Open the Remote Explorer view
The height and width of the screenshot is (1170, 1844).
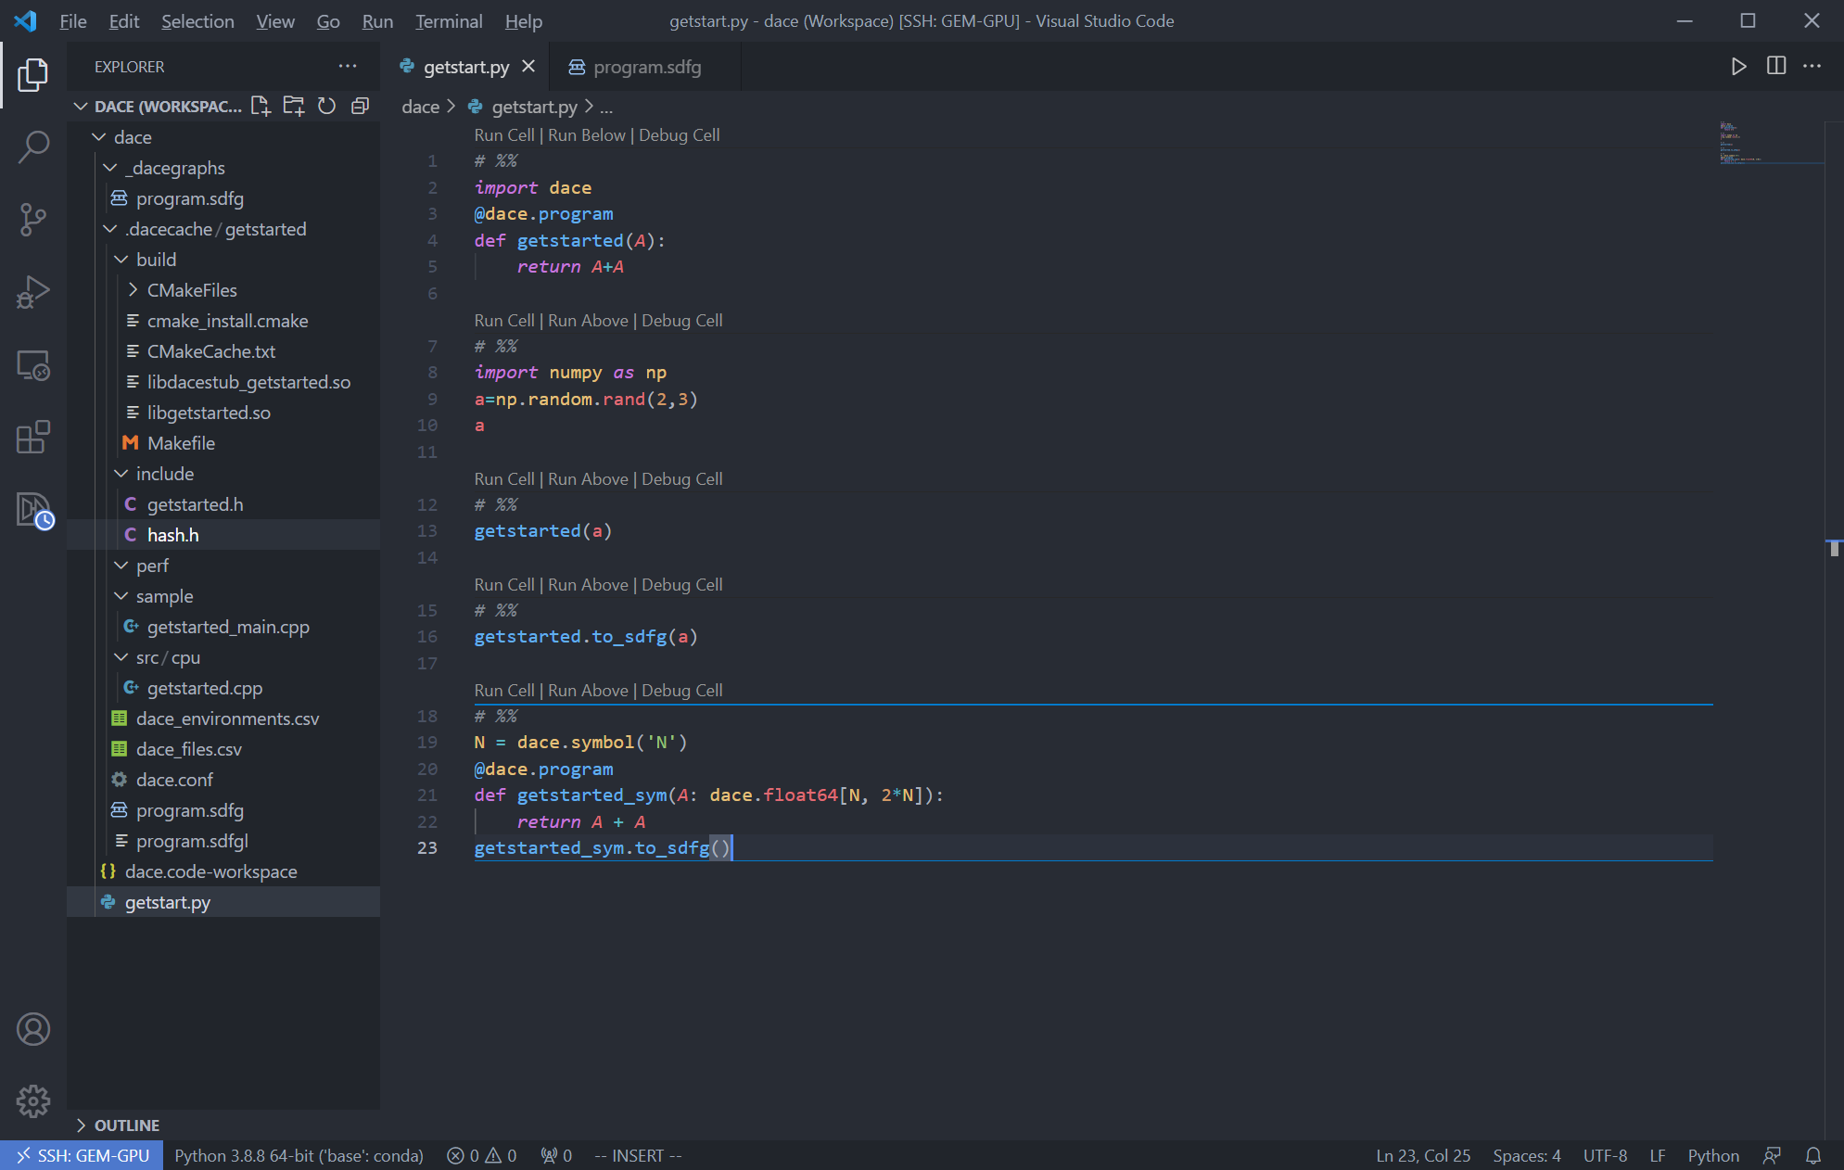tap(33, 365)
